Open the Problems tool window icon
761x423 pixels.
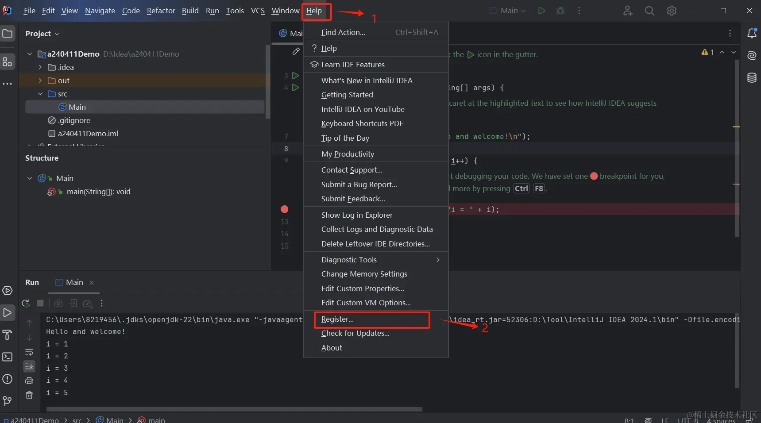[8, 379]
